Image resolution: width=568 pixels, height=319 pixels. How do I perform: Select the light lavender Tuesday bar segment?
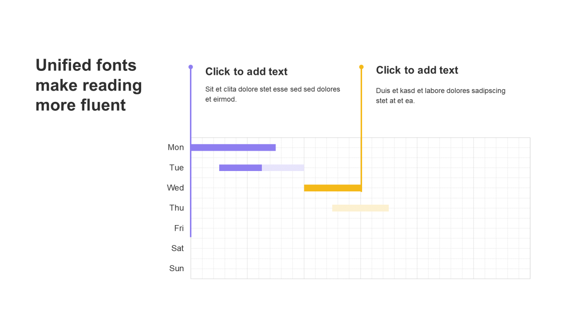coord(283,167)
